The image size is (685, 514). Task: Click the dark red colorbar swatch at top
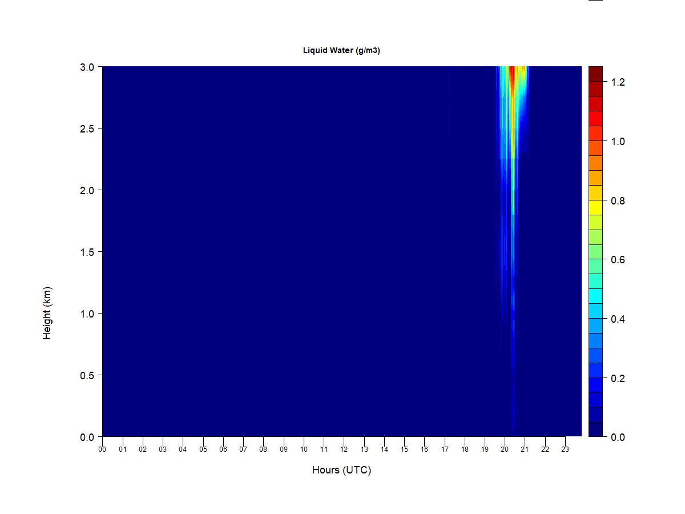pyautogui.click(x=595, y=74)
